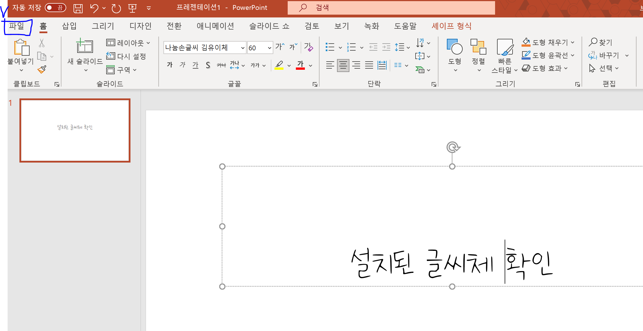Click the Cut scissors icon
The width and height of the screenshot is (643, 331).
(42, 43)
